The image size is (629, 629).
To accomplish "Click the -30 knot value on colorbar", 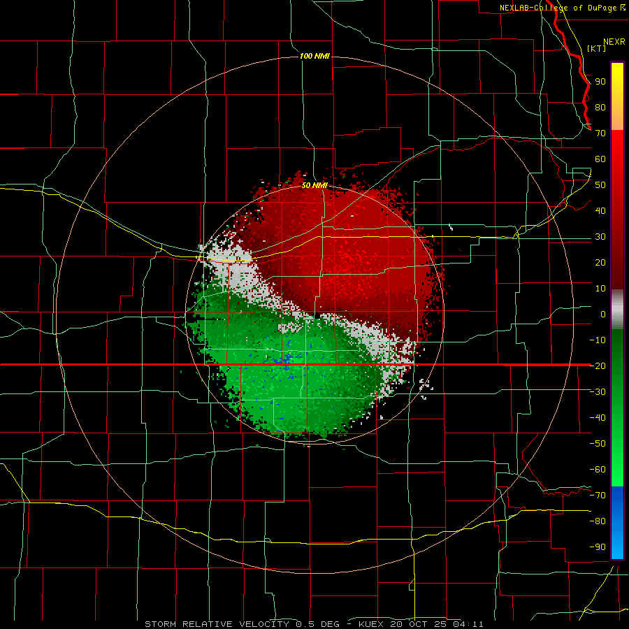I will coord(598,392).
